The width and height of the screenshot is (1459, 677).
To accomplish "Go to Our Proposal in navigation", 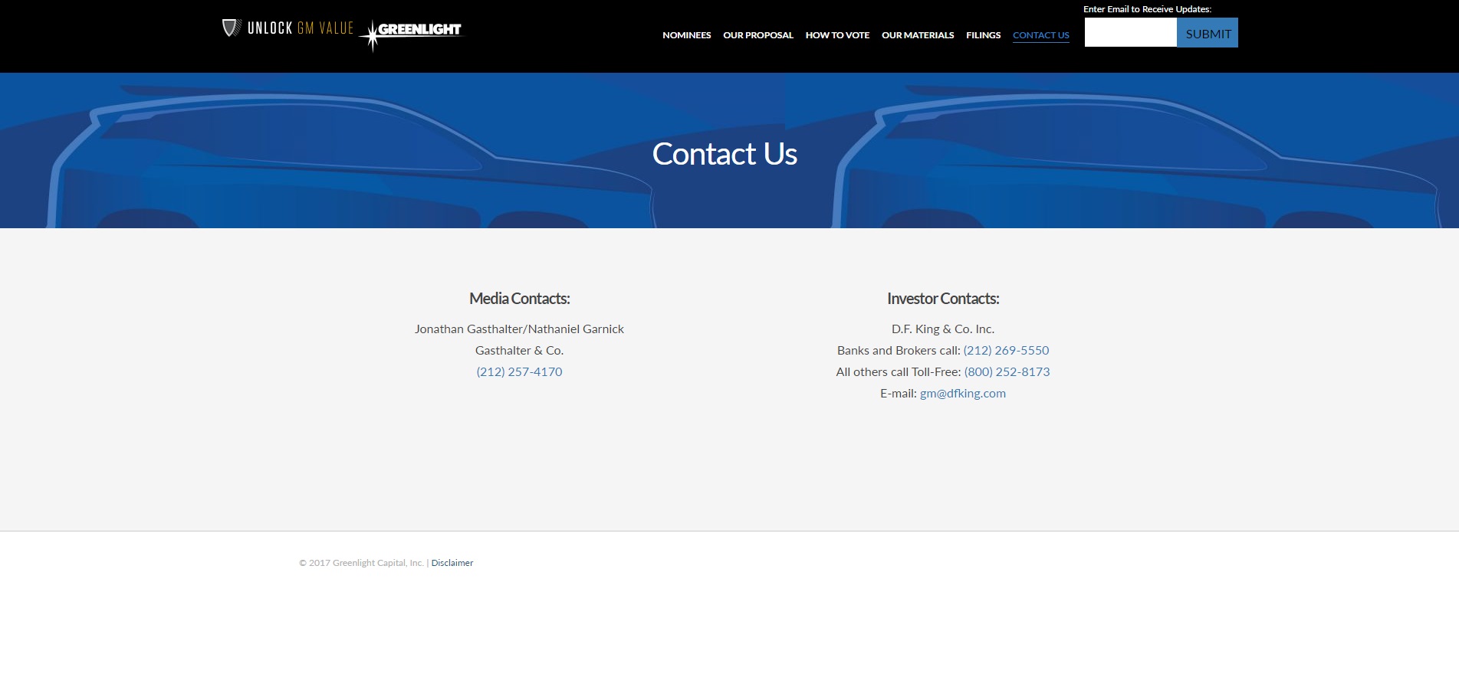I will click(x=757, y=35).
